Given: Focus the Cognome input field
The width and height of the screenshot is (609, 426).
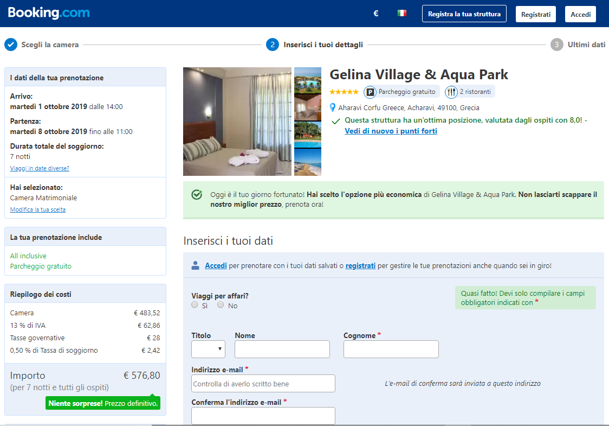Looking at the screenshot, I should pos(391,349).
